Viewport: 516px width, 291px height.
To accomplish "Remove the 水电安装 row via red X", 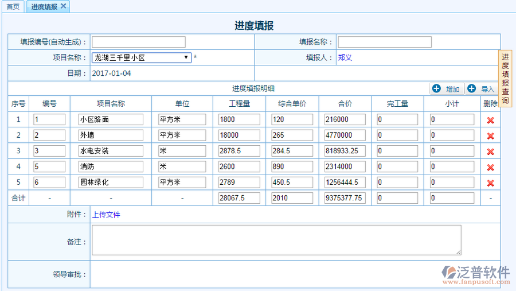I will coord(490,152).
